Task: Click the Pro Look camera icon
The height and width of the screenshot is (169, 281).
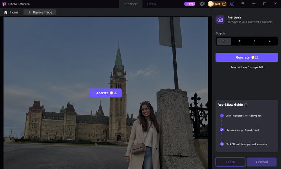Action: click(x=220, y=20)
